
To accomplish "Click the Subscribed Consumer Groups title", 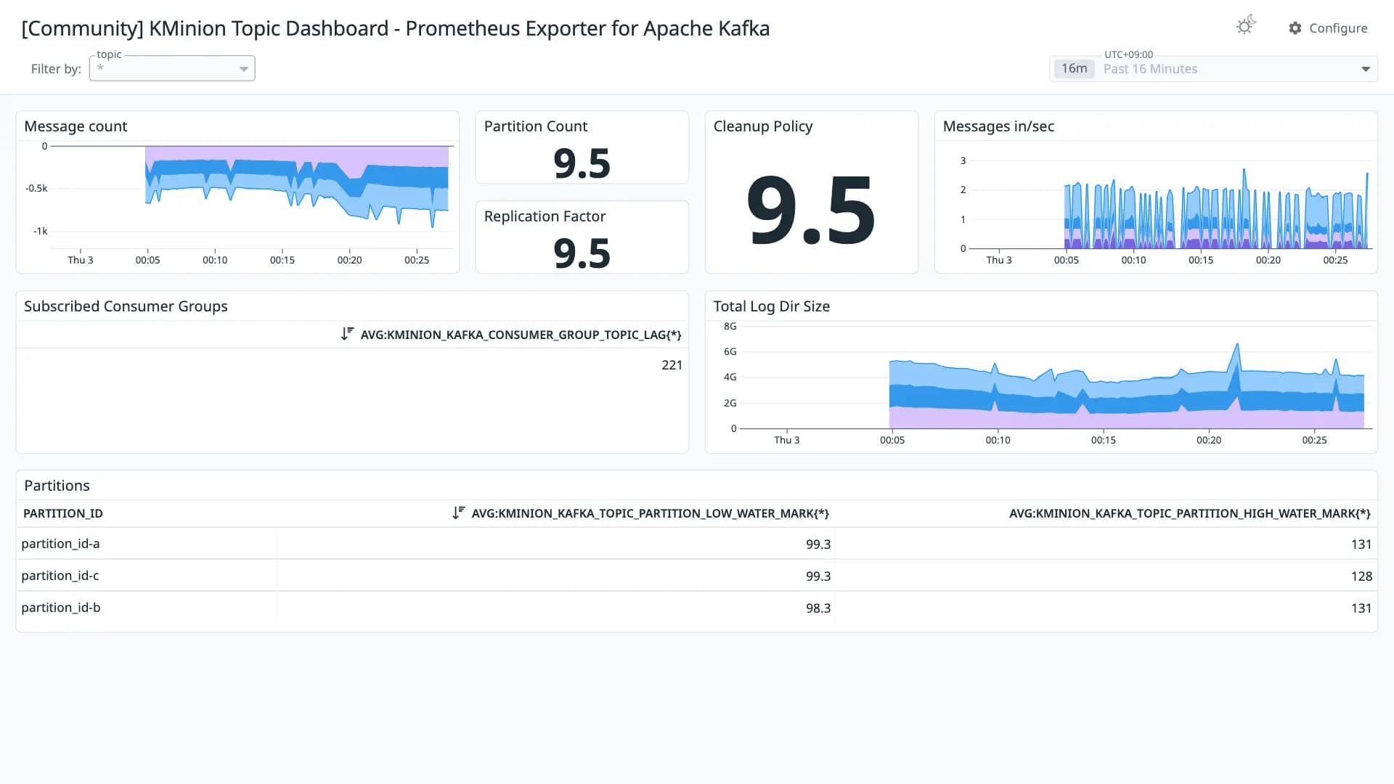I will (x=126, y=306).
